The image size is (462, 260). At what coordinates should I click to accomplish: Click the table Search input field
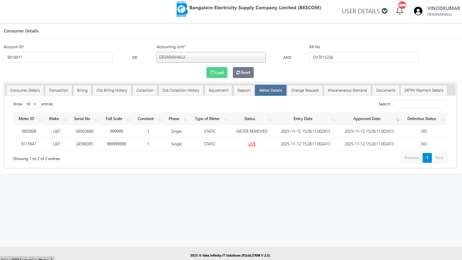[420, 104]
